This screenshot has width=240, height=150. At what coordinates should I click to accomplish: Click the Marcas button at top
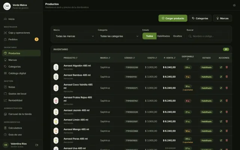222,18
